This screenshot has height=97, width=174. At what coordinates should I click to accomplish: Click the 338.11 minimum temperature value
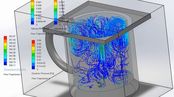[x=12, y=65]
